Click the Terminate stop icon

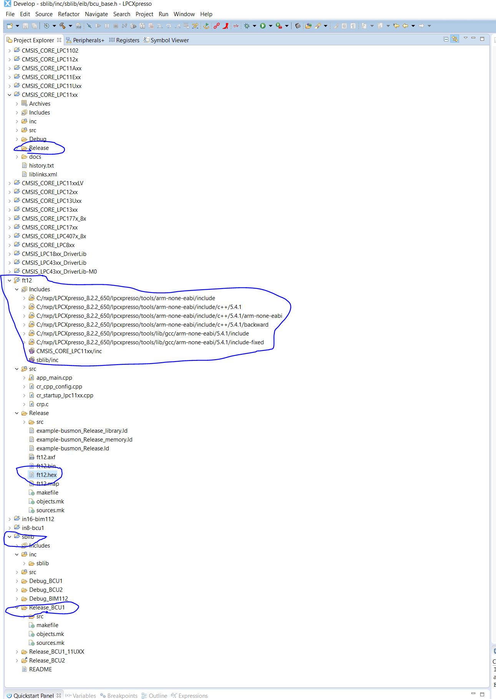click(x=116, y=26)
